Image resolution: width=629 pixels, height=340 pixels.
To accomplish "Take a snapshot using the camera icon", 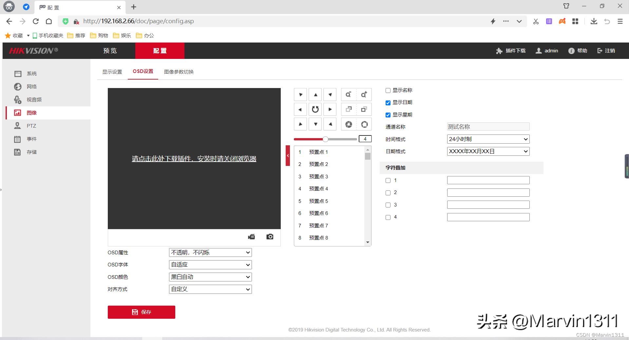I will click(270, 237).
